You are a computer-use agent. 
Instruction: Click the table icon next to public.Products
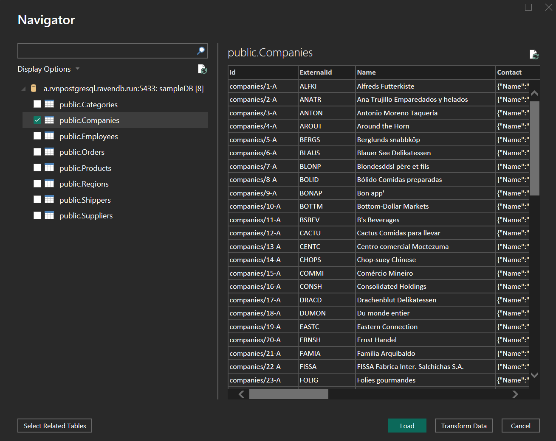(49, 168)
